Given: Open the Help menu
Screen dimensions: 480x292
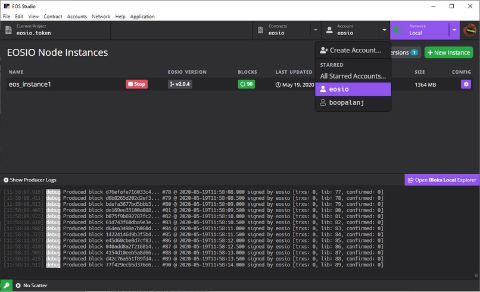Looking at the screenshot, I should (x=120, y=17).
